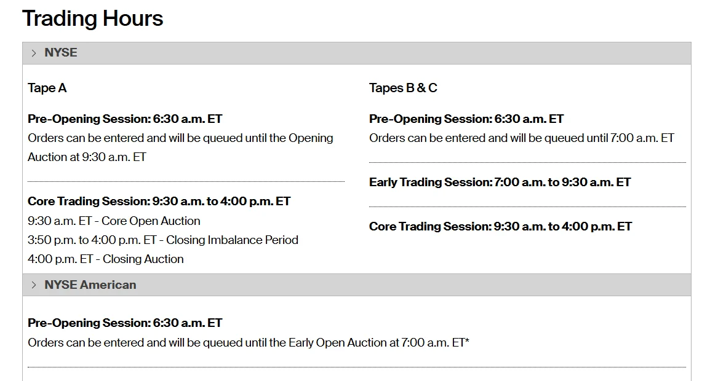Click Tape A Core Trading Session heading
The height and width of the screenshot is (381, 726).
(x=159, y=201)
